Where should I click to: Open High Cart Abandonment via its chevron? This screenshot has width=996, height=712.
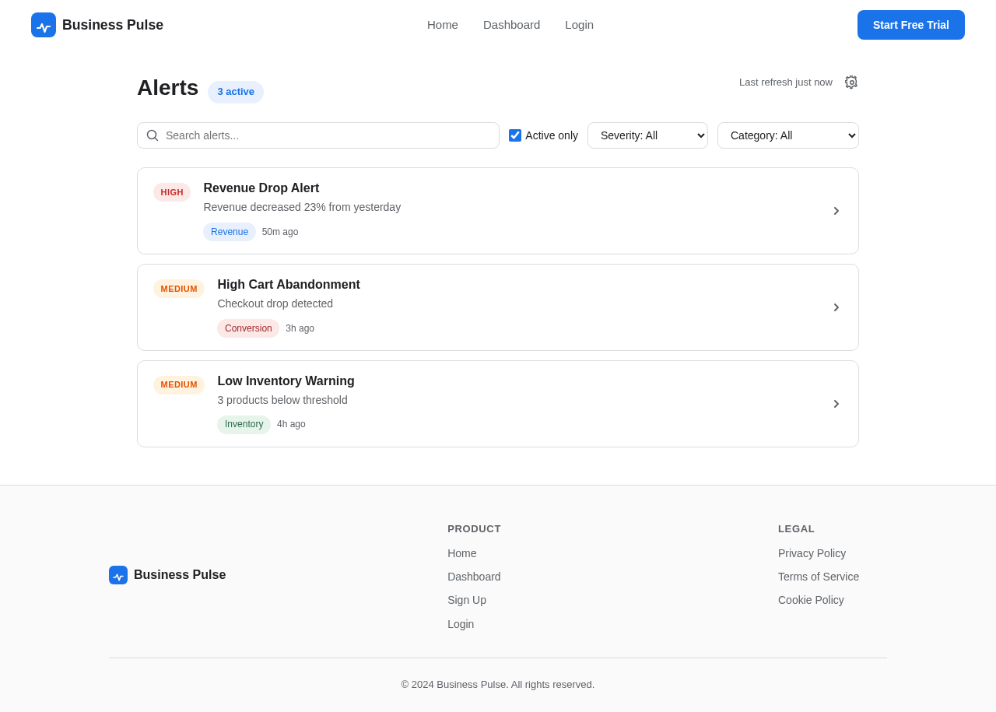[836, 307]
